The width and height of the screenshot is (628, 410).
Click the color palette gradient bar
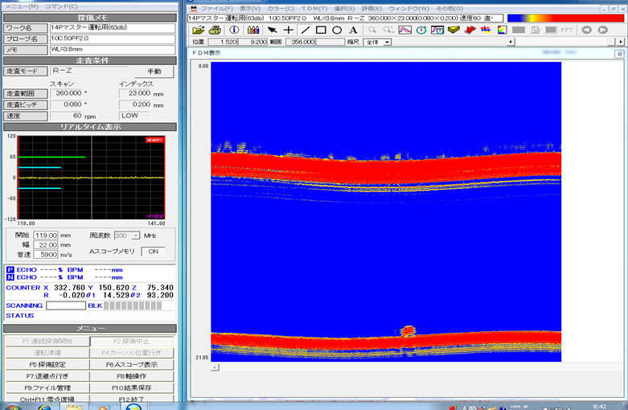click(x=565, y=18)
